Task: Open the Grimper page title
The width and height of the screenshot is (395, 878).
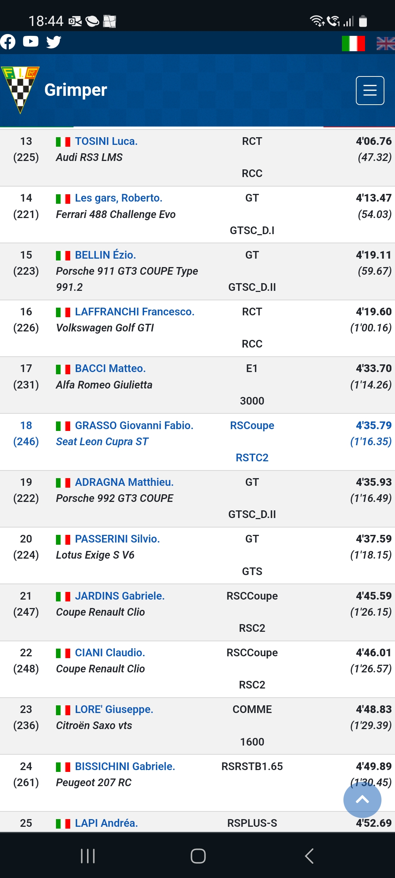Action: 76,90
